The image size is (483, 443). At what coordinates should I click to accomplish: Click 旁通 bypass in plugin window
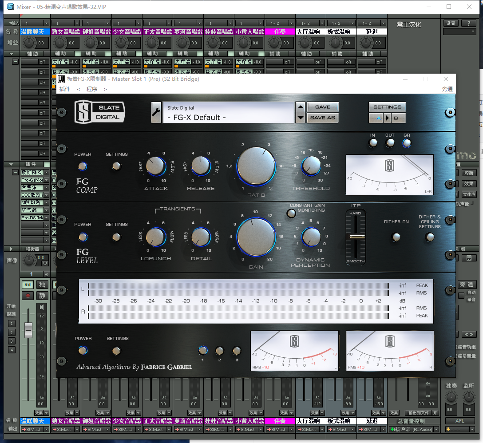coord(447,89)
